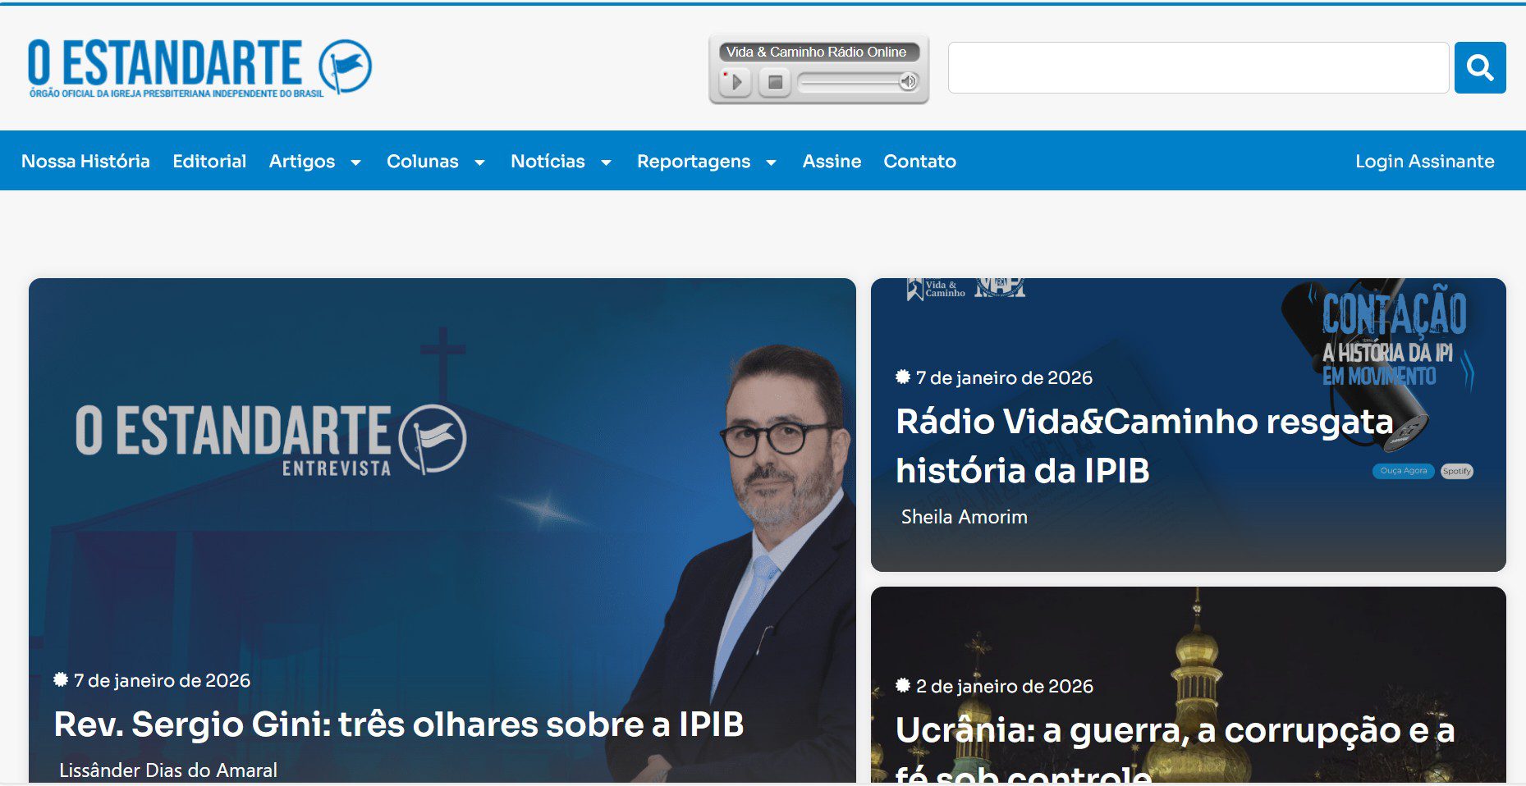
Task: Open the Contato page
Action: [919, 161]
